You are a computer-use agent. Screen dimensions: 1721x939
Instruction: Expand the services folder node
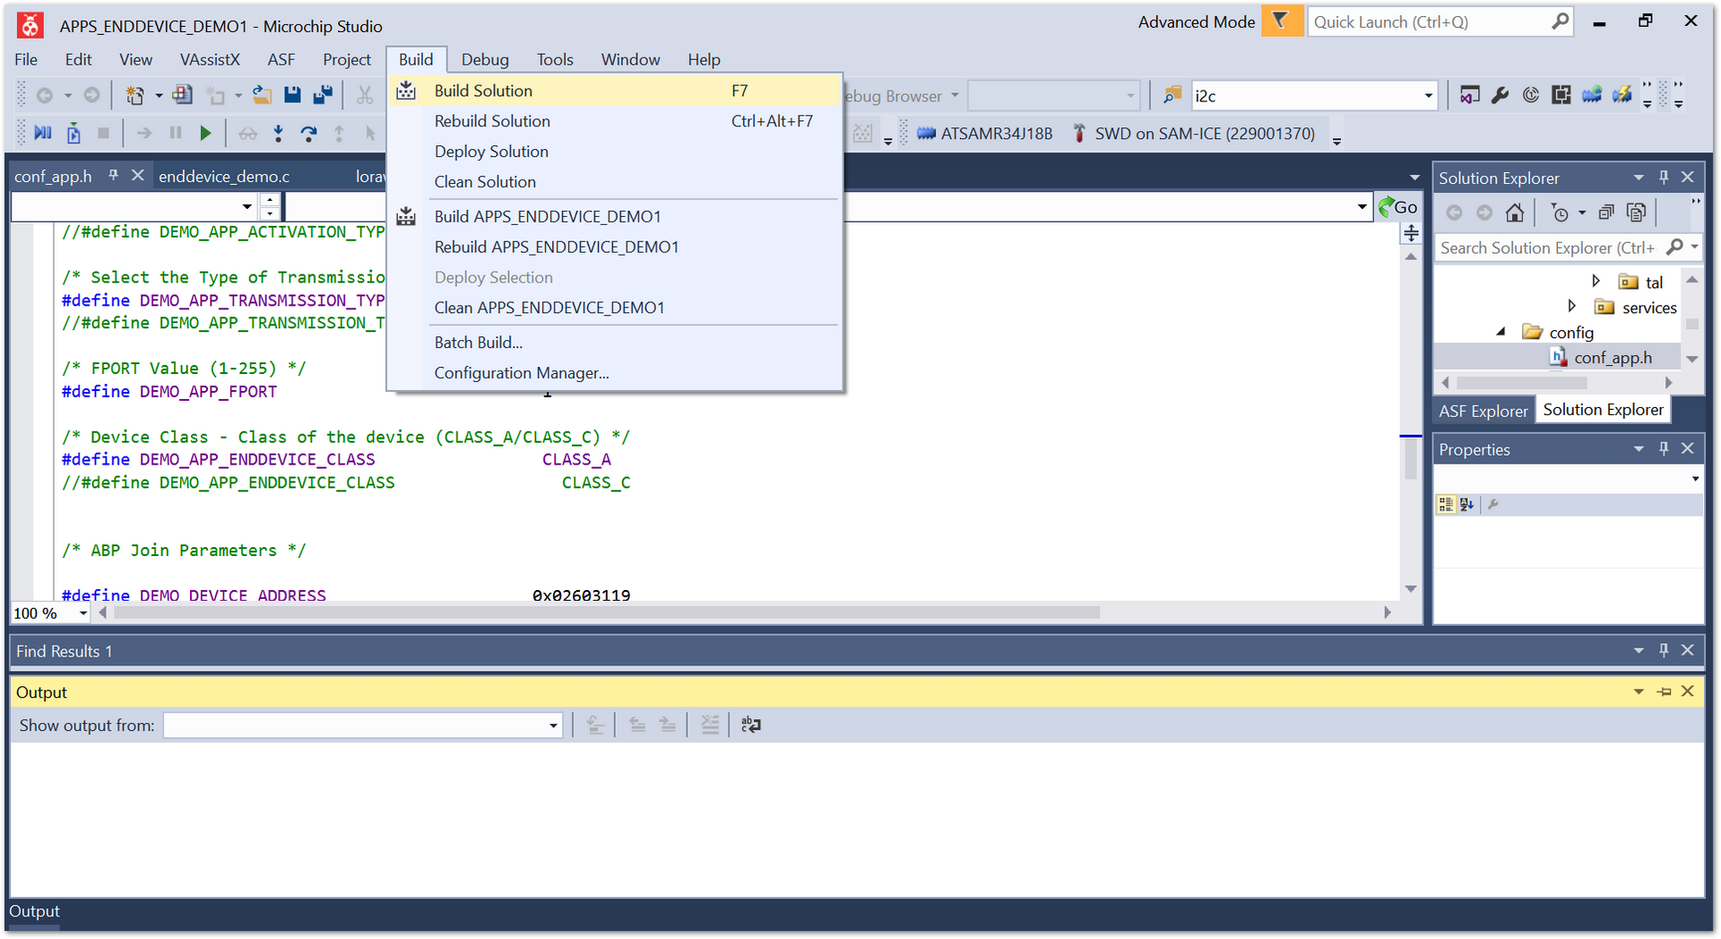pos(1572,306)
